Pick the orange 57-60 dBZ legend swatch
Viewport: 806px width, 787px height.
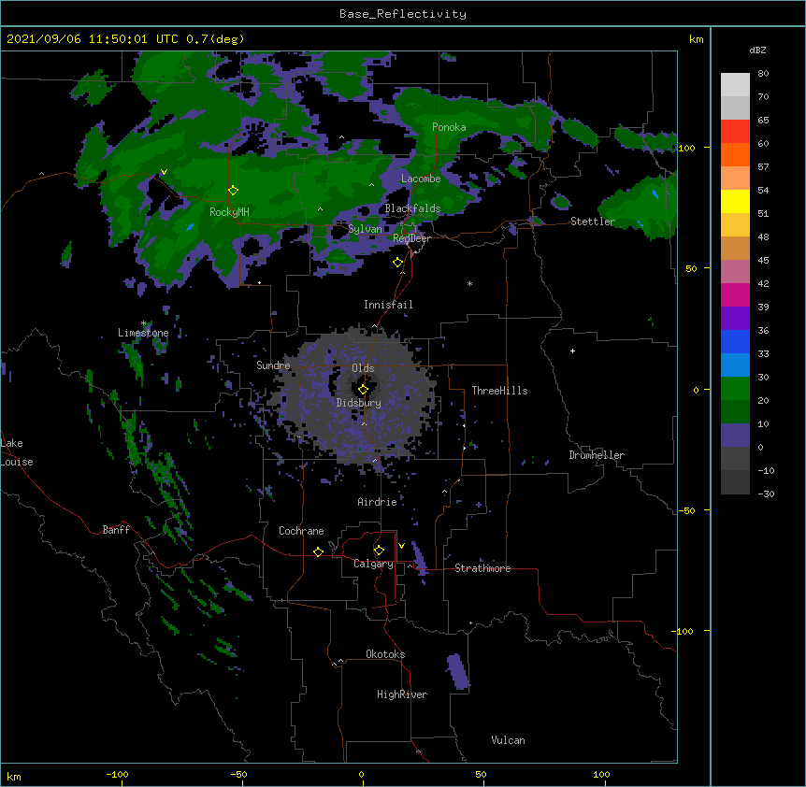click(735, 154)
